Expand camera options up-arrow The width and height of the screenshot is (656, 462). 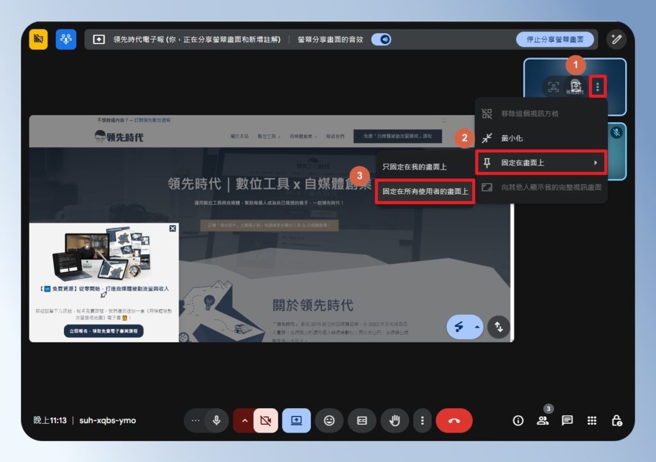coord(245,420)
